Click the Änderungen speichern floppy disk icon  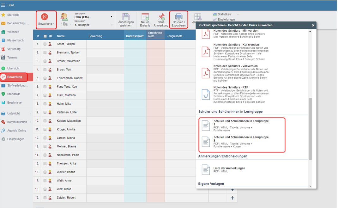126,17
